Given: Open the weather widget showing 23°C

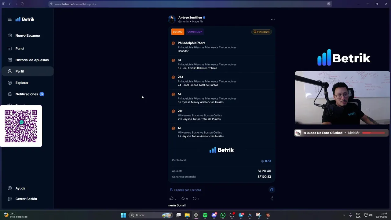Looking at the screenshot, I should pyautogui.click(x=15, y=215).
